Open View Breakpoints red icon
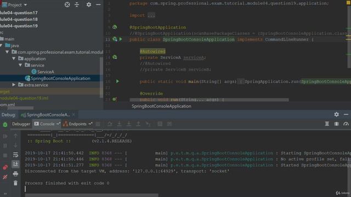The image size is (351, 197). click(x=5, y=167)
